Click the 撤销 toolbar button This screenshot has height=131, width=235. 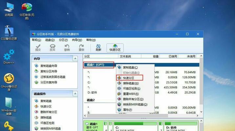tap(67, 48)
